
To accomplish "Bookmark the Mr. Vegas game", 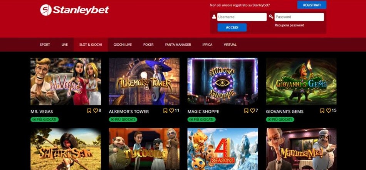I will (x=89, y=111).
